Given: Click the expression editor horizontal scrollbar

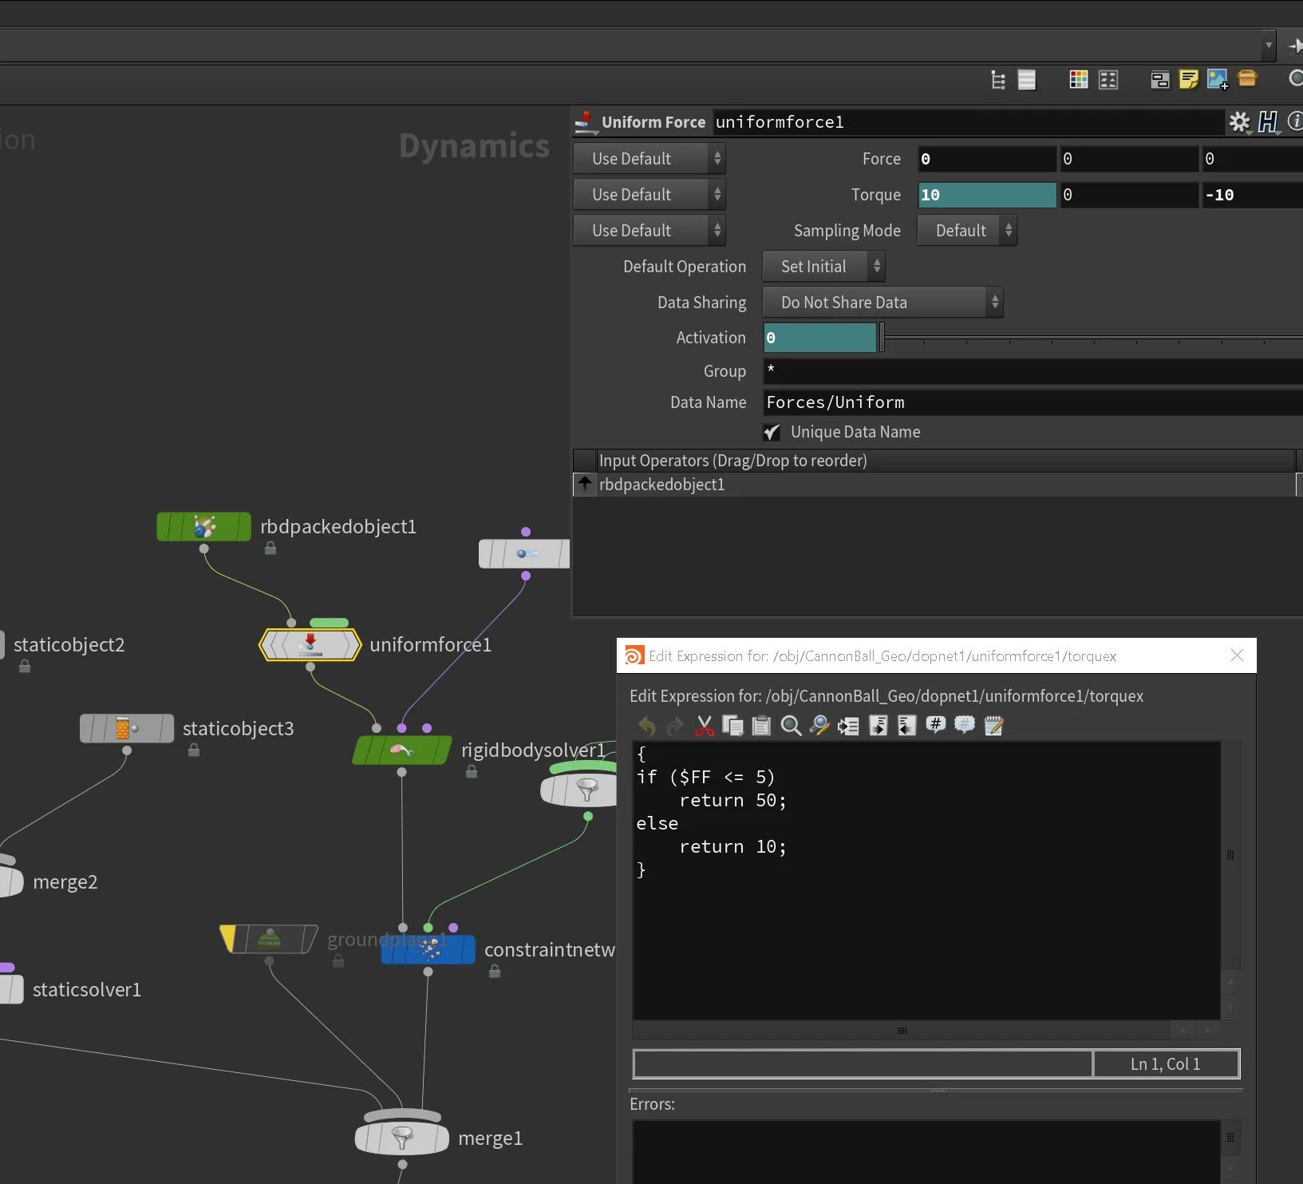Looking at the screenshot, I should coord(902,1031).
